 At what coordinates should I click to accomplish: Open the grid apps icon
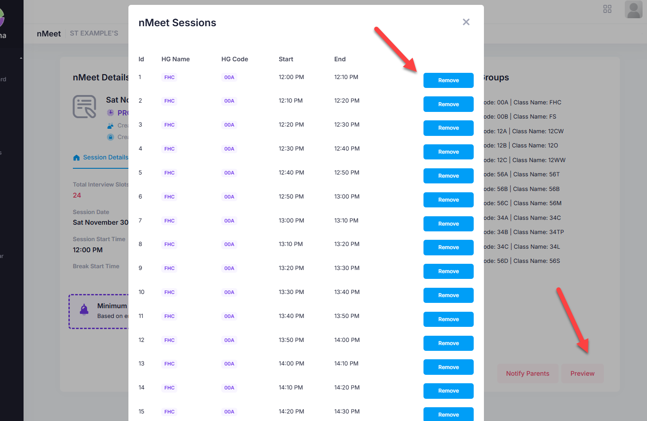click(x=607, y=9)
